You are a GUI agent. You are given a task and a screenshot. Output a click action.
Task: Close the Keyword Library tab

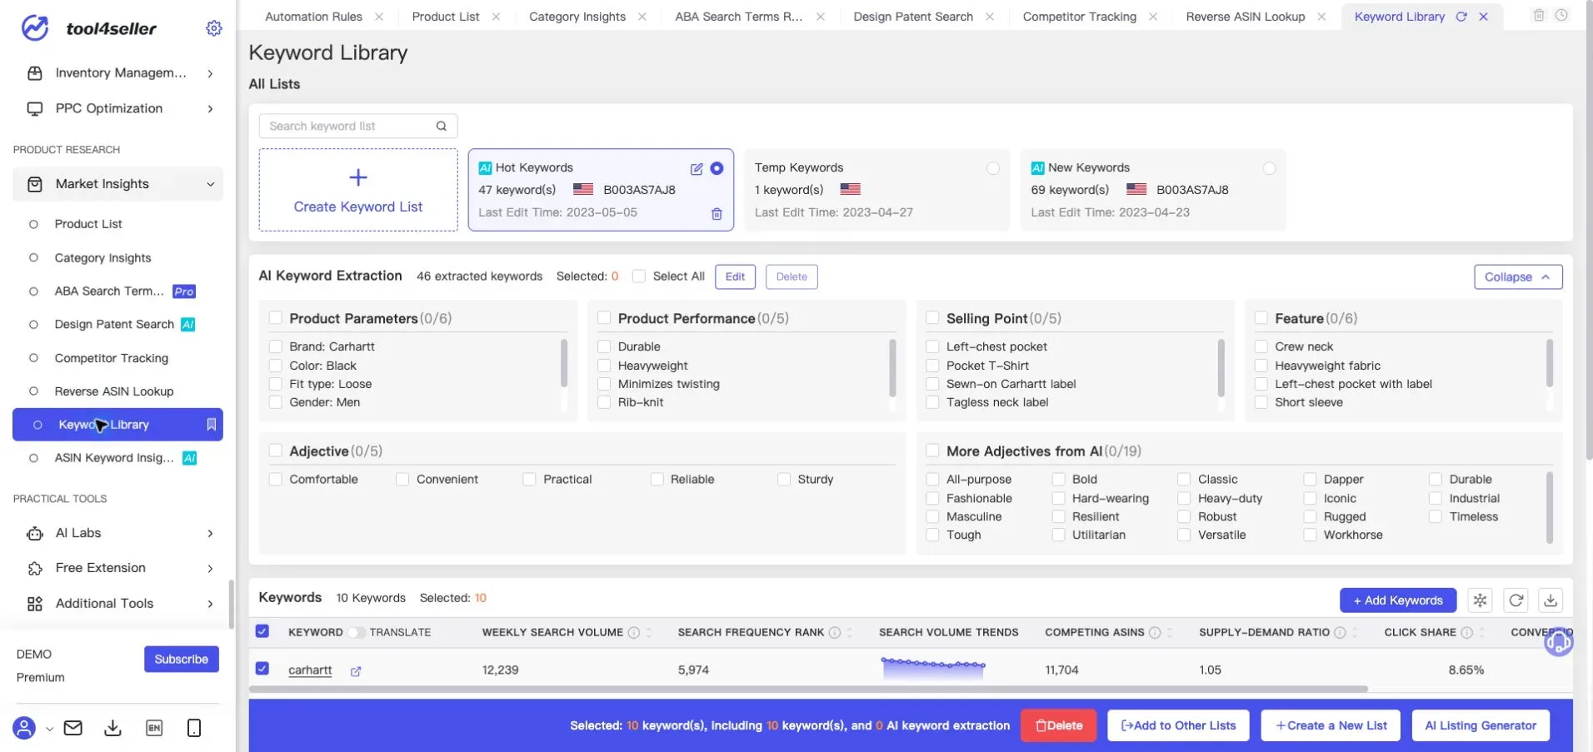pos(1484,17)
